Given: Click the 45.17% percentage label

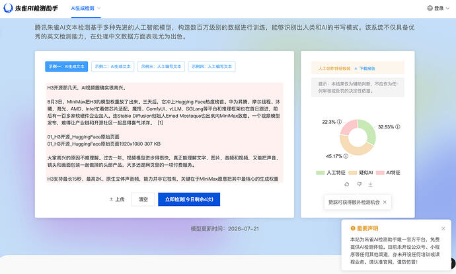Looking at the screenshot, I should coord(334,156).
